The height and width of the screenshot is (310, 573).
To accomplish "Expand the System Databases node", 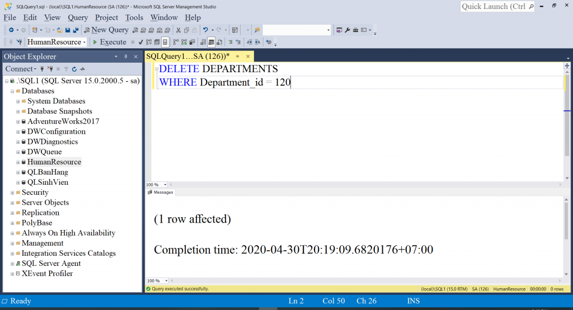I will pyautogui.click(x=17, y=101).
